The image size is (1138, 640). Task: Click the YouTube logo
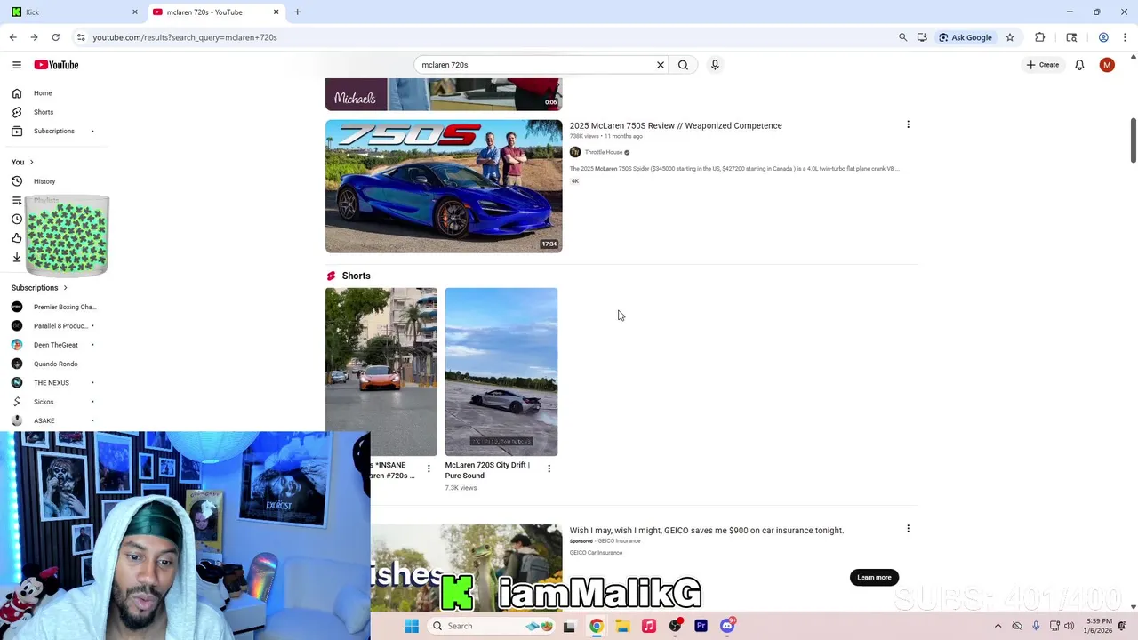[x=56, y=65]
